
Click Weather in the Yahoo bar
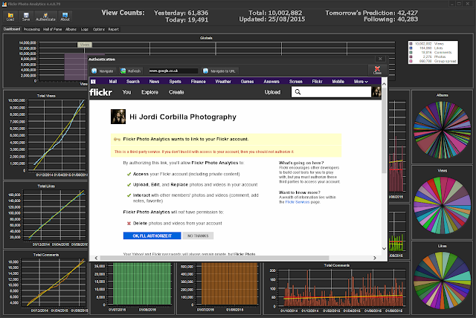[x=223, y=82]
